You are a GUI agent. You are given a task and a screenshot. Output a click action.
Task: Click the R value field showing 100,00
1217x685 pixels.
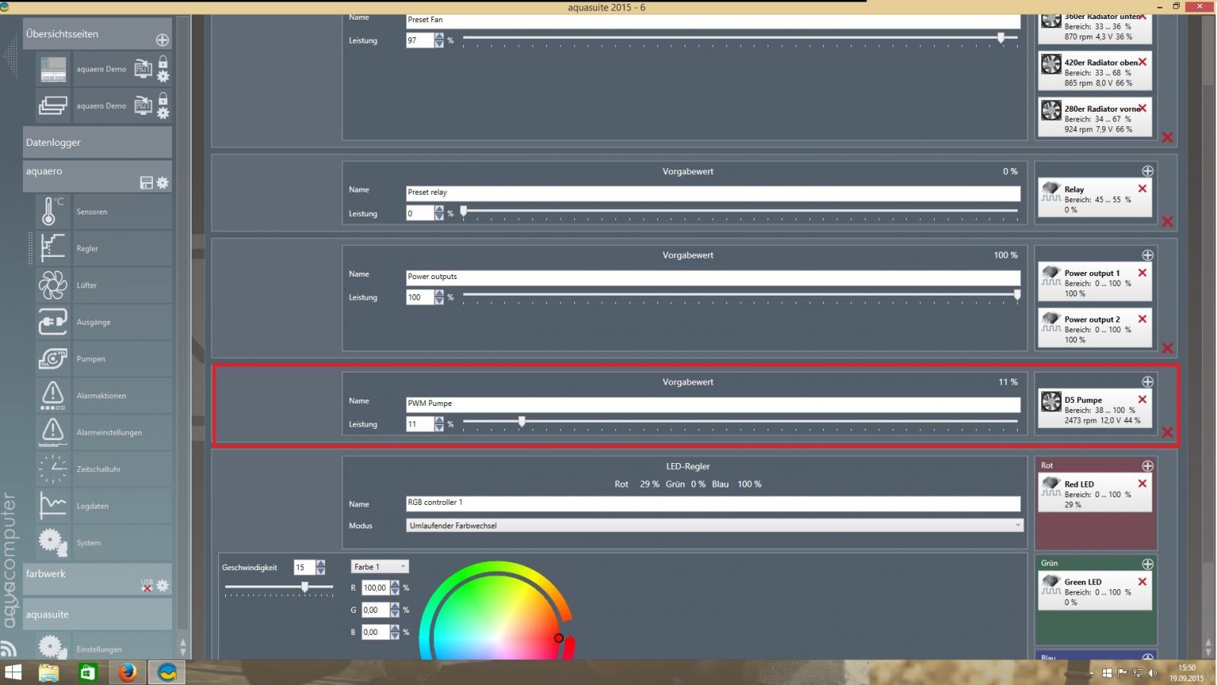point(375,588)
